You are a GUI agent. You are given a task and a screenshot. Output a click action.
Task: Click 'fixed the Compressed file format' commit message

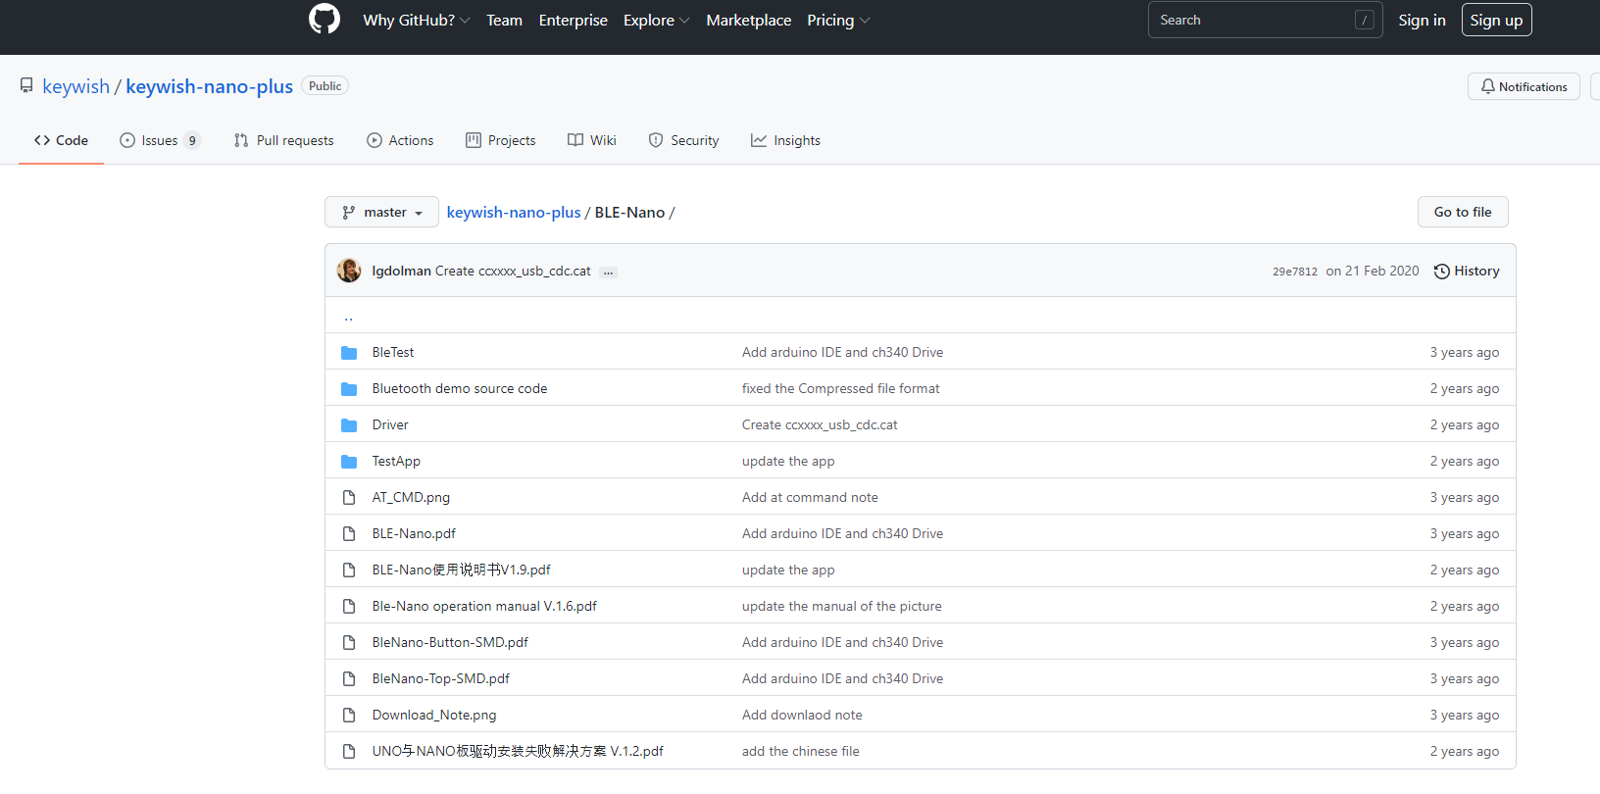click(x=840, y=388)
